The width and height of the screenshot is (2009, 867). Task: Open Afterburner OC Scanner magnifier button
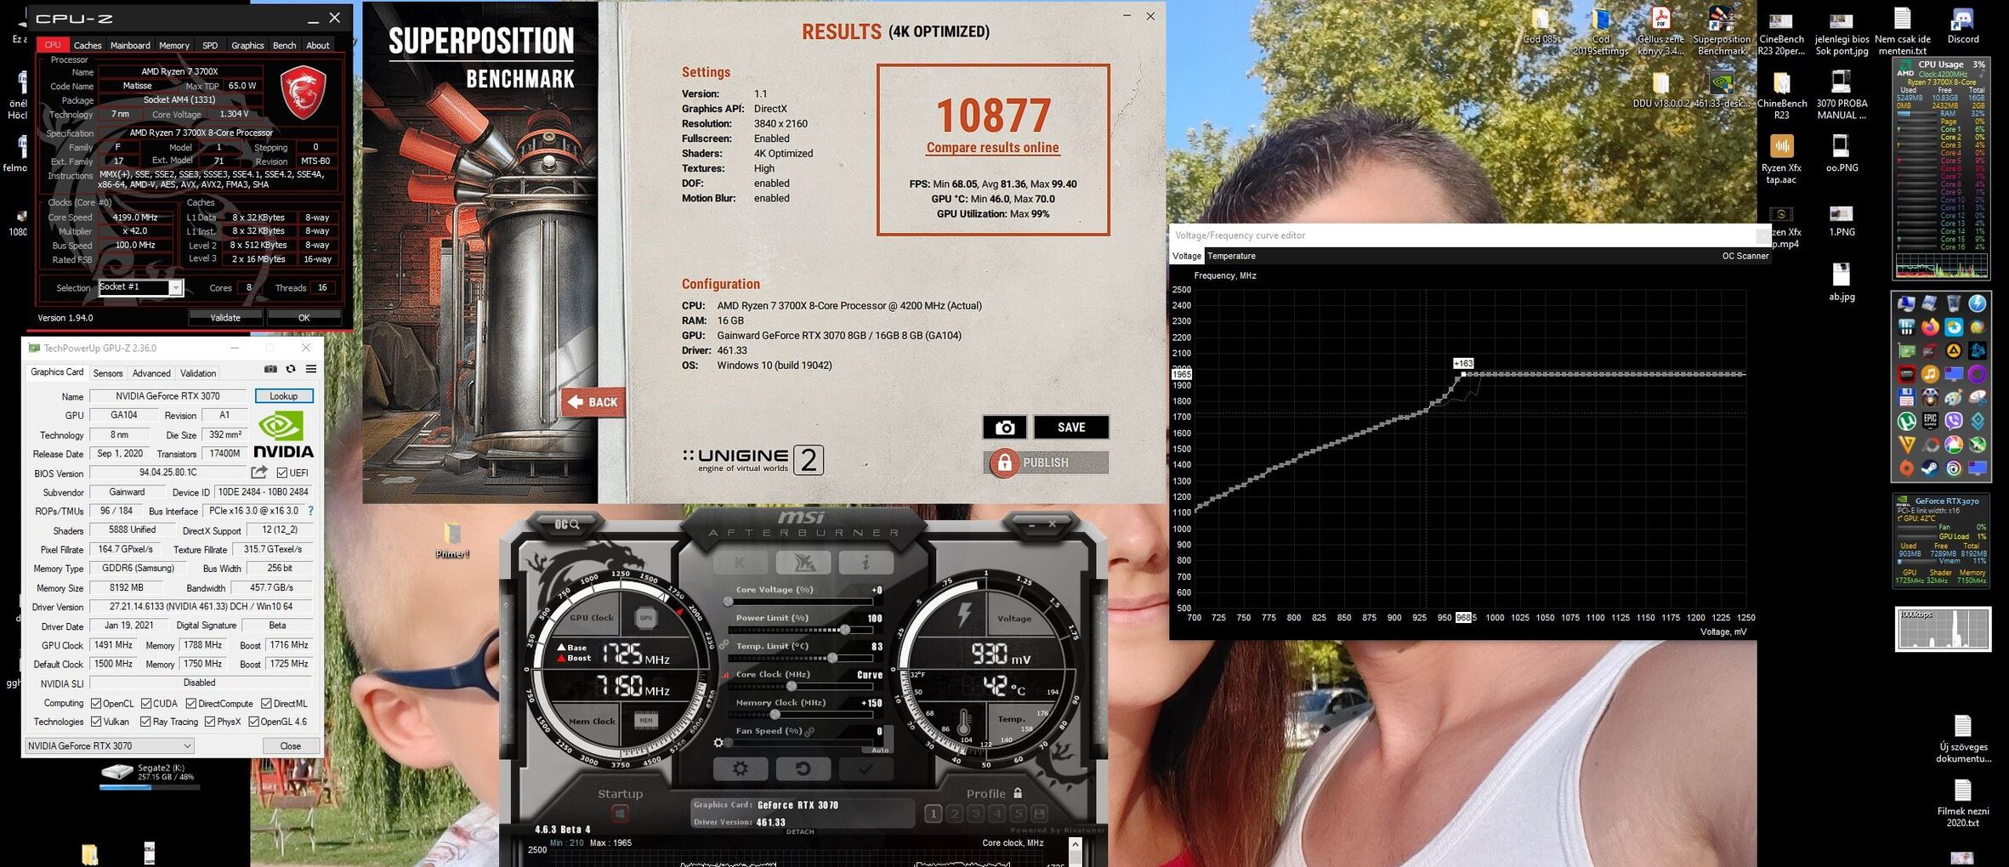tap(567, 524)
